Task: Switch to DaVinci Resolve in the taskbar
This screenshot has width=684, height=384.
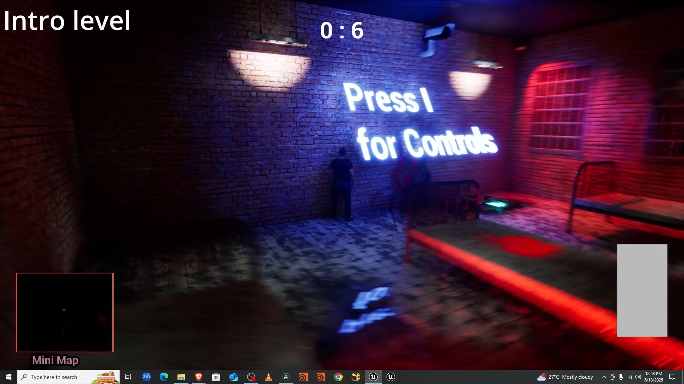Action: click(286, 377)
